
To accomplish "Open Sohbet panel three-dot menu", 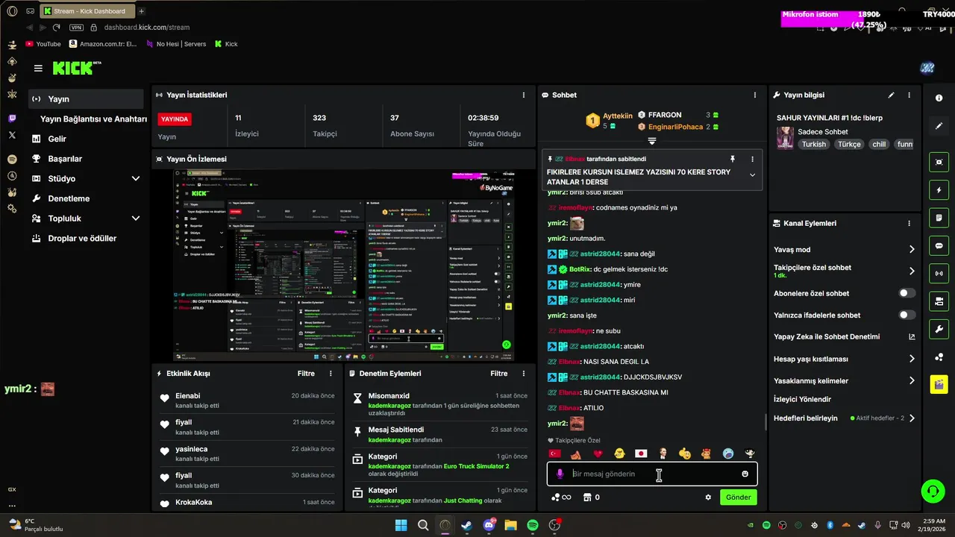I will [755, 95].
